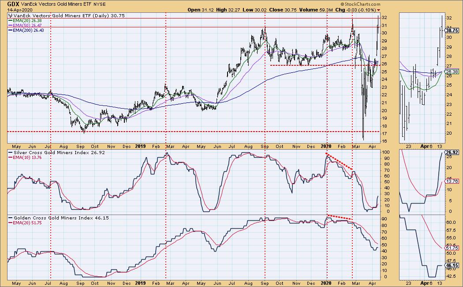463x287 pixels.
Task: Click the 2019 label on the bottom time axis
Action: click(x=140, y=283)
